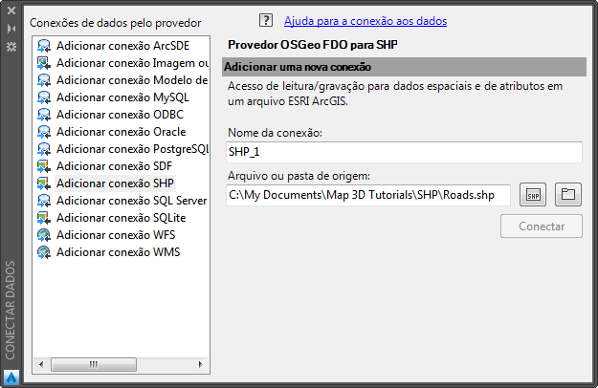
Task: Select Adicionar conexão SQL Server
Action: click(132, 201)
